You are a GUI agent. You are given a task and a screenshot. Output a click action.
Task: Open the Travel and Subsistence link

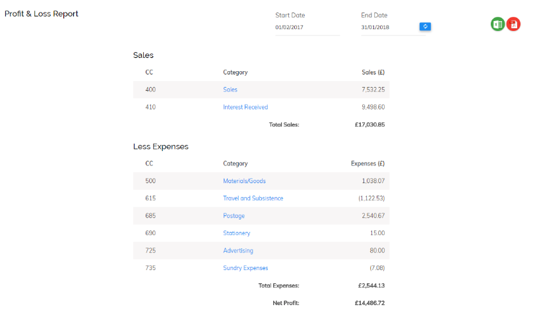tap(253, 198)
